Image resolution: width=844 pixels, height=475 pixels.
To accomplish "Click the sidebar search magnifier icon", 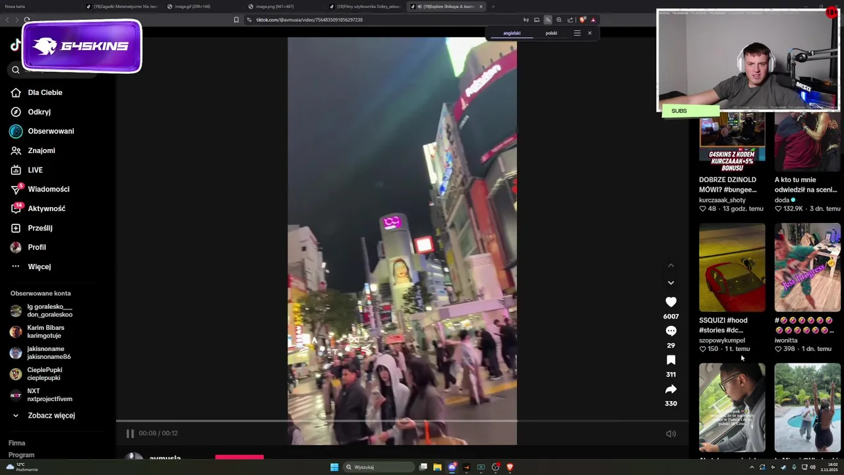I will tap(16, 70).
